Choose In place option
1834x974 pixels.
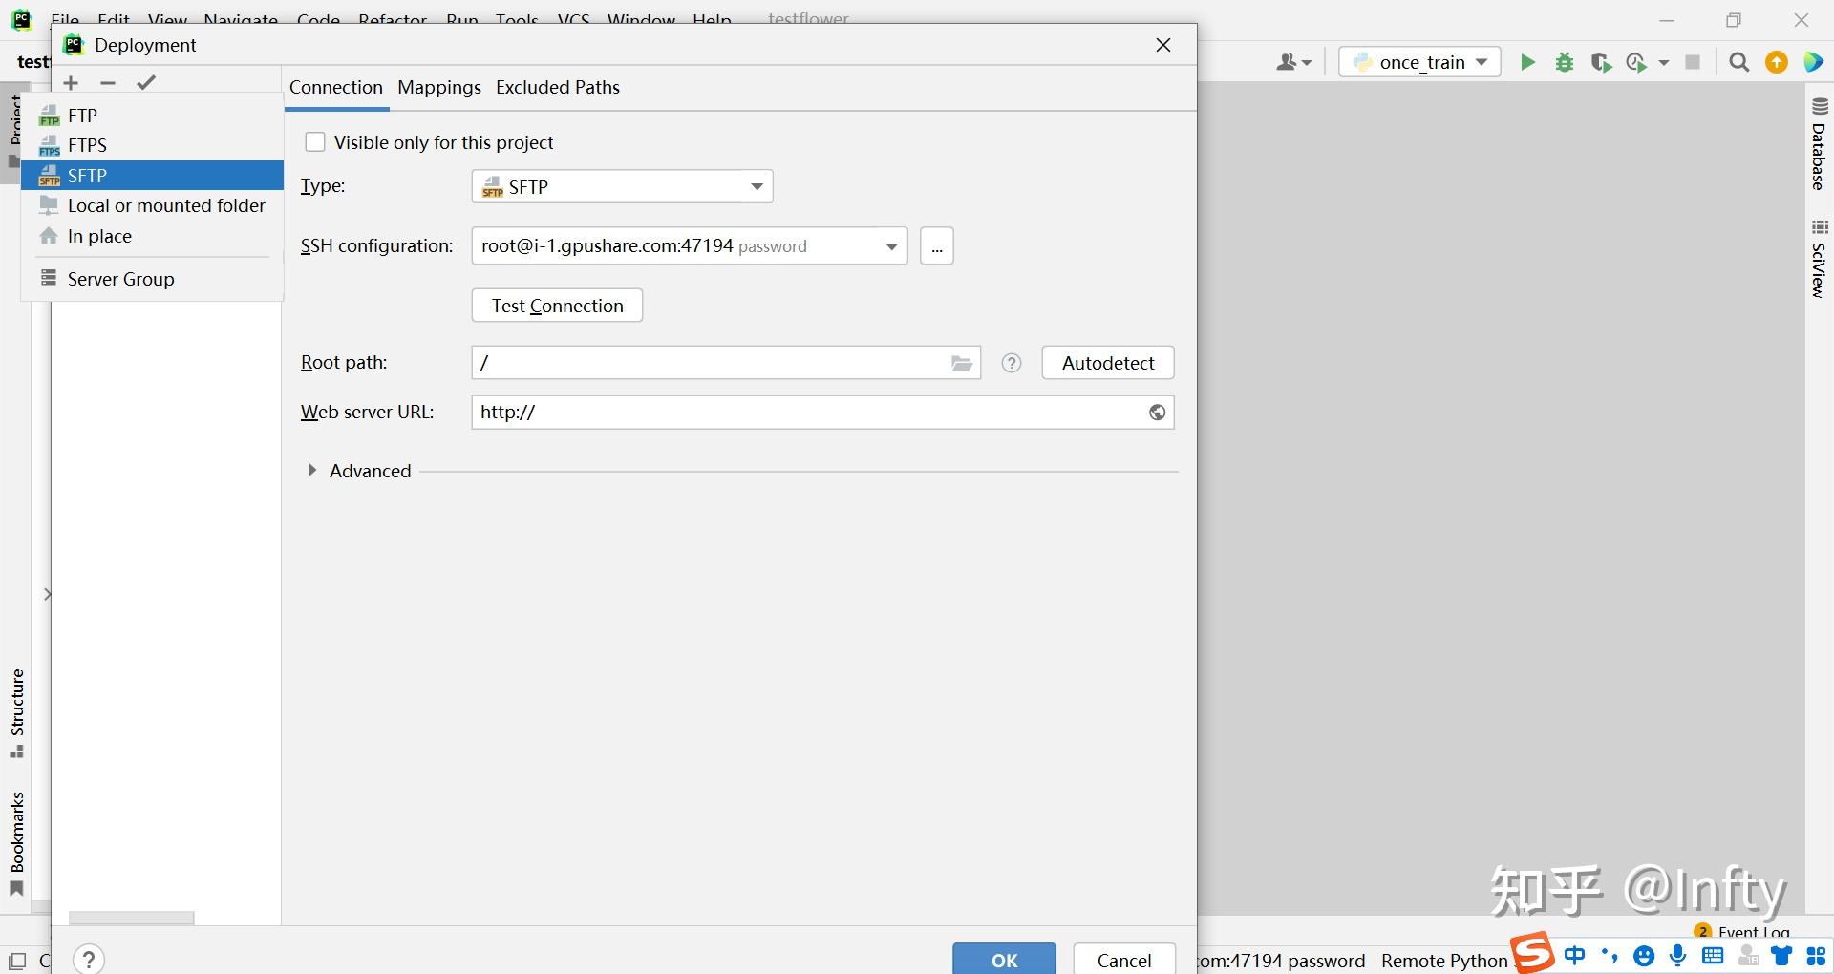[x=153, y=236]
